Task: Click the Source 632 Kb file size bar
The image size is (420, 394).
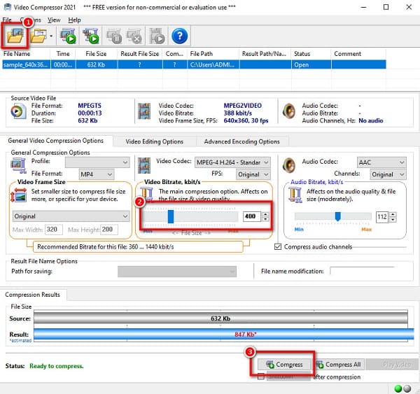Action: point(220,318)
